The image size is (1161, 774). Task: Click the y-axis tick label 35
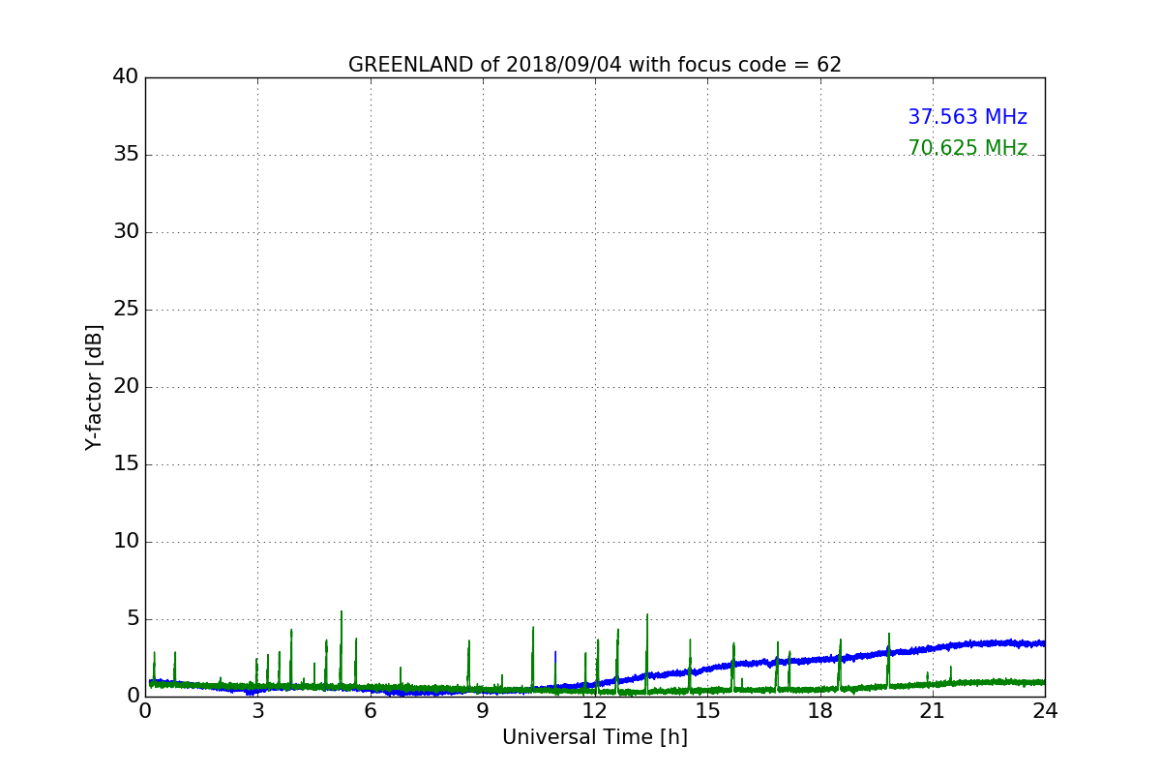pyautogui.click(x=126, y=155)
